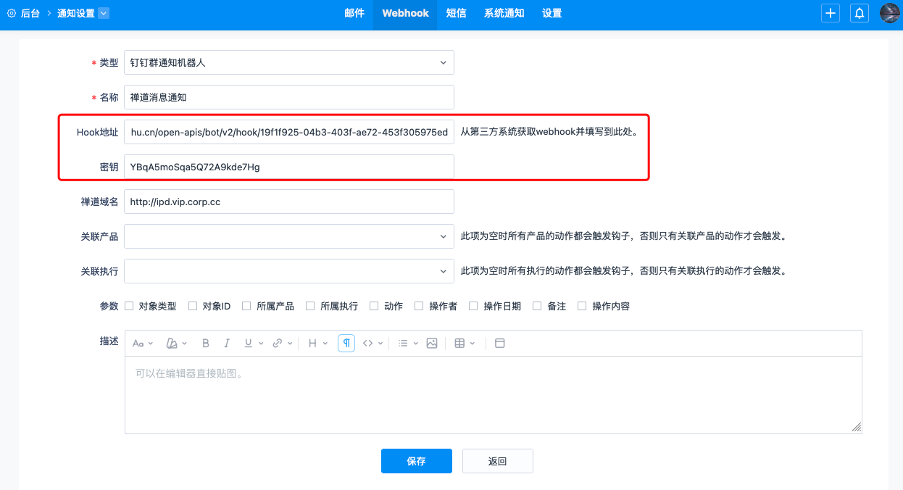Expand the 关联产品 dropdown
Viewport: 903px width, 490px height.
289,236
